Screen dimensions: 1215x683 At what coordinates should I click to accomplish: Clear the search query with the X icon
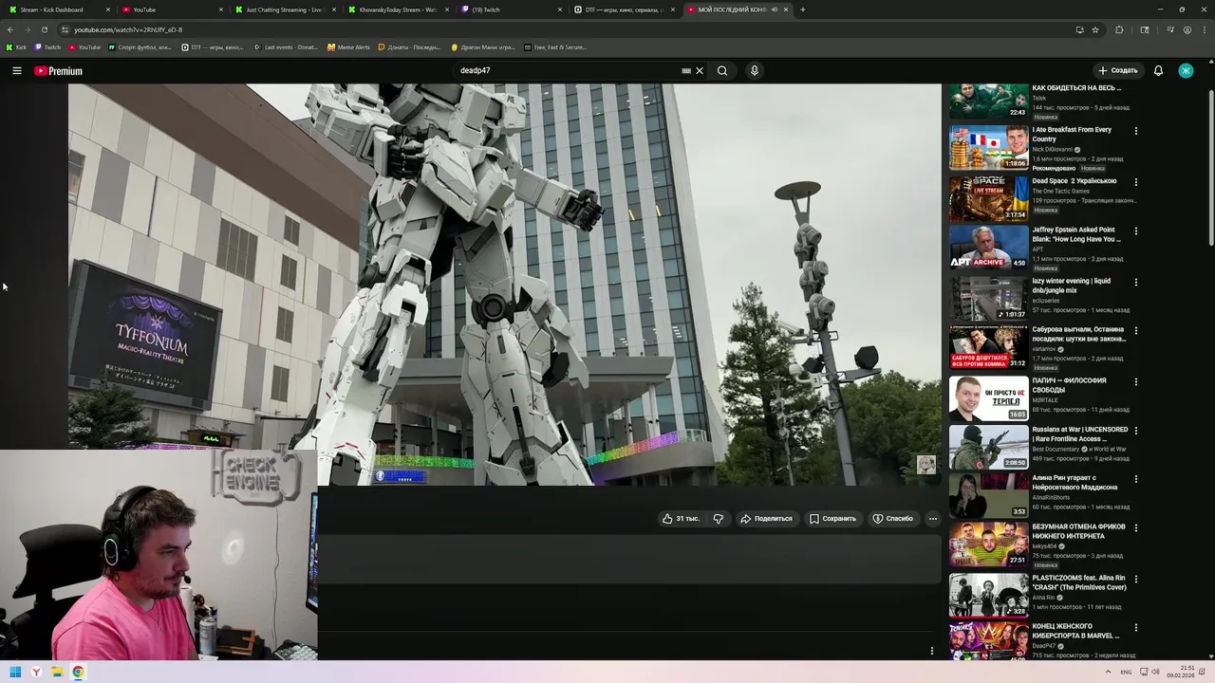700,70
